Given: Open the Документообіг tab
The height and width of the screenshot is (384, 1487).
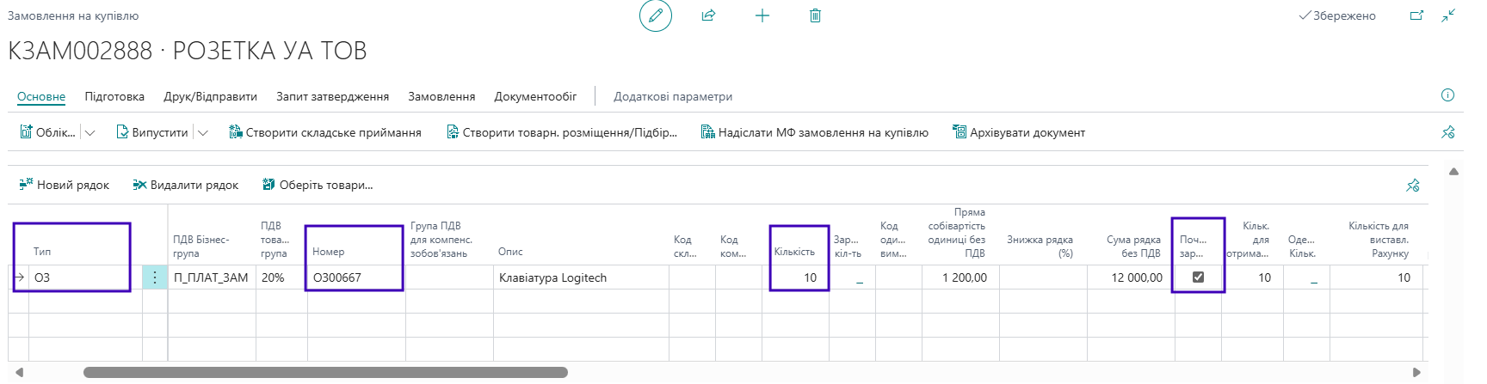Looking at the screenshot, I should 535,96.
